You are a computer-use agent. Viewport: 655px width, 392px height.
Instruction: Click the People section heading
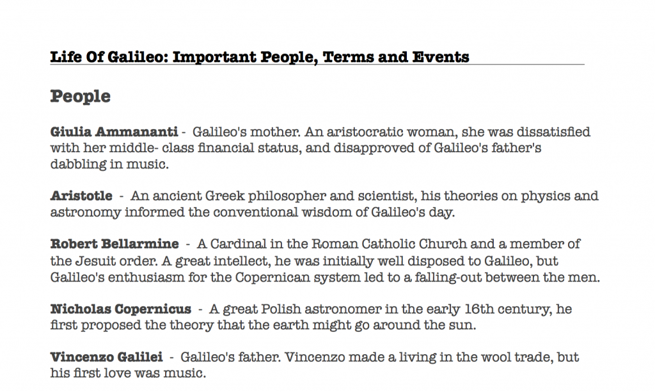[80, 97]
